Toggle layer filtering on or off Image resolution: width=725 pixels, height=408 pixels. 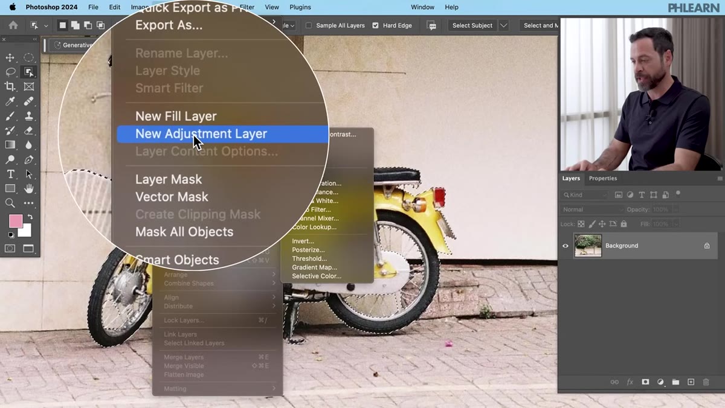tap(678, 194)
